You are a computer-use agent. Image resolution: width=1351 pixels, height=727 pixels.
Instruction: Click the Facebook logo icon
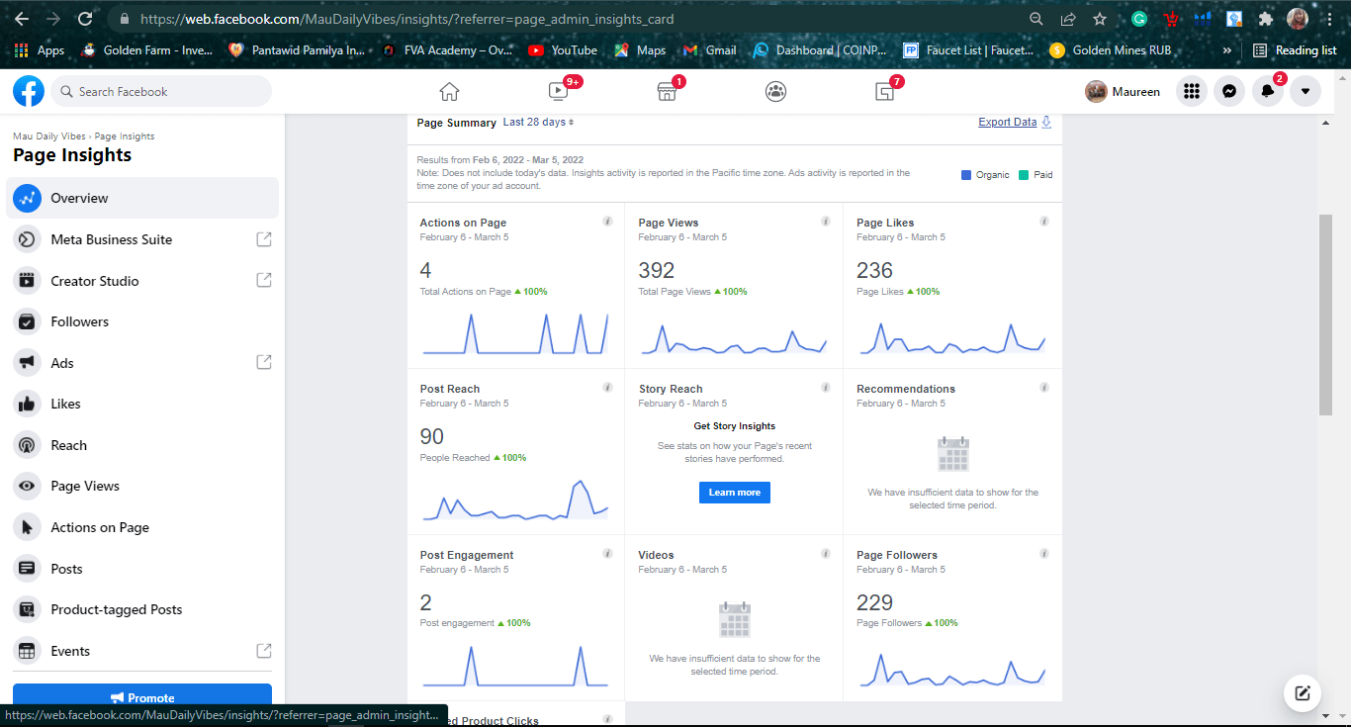29,91
